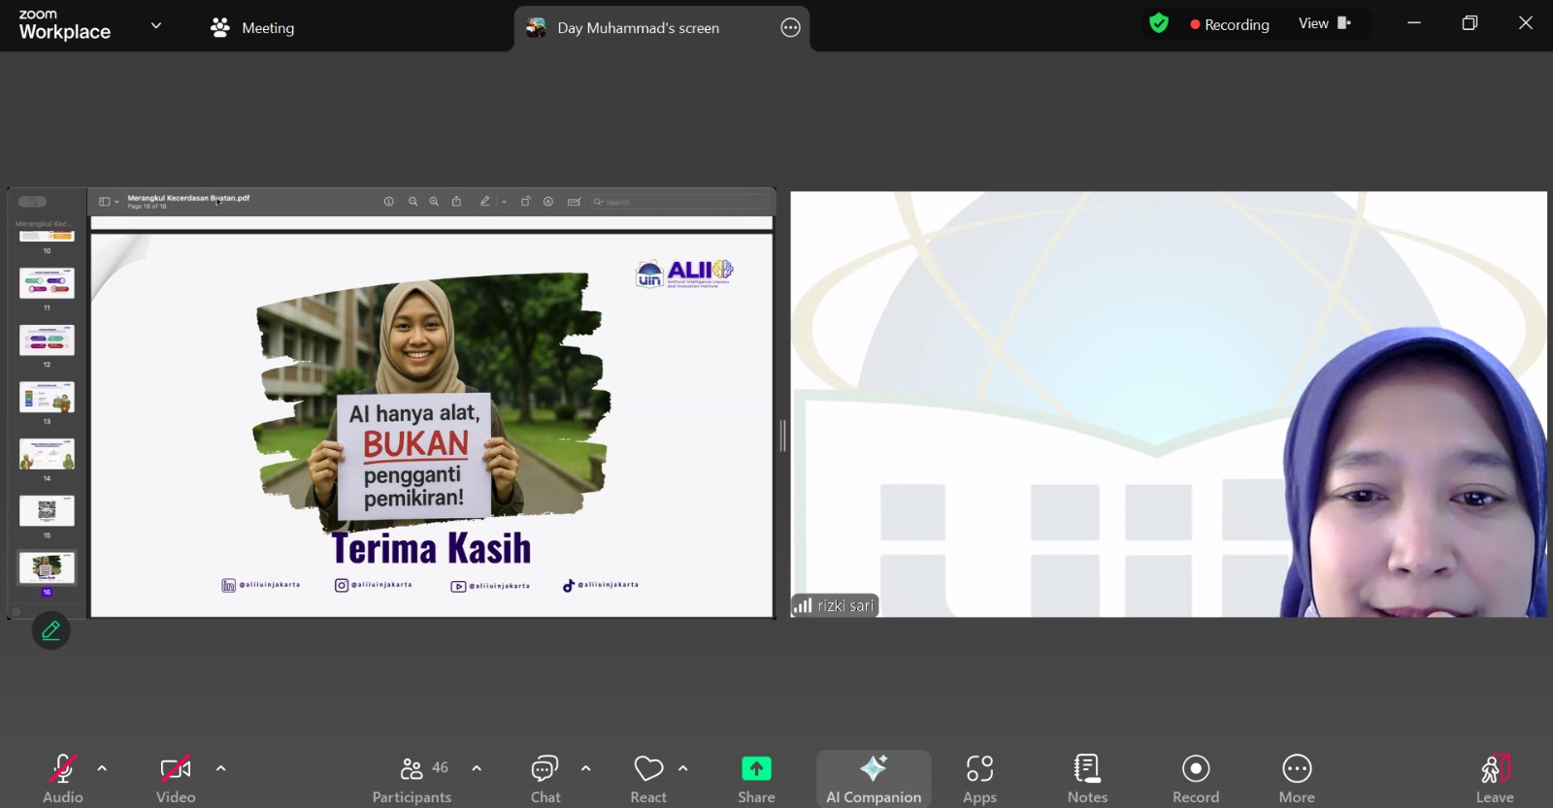This screenshot has height=808, width=1553.
Task: Start recording with the Record button
Action: 1196,779
